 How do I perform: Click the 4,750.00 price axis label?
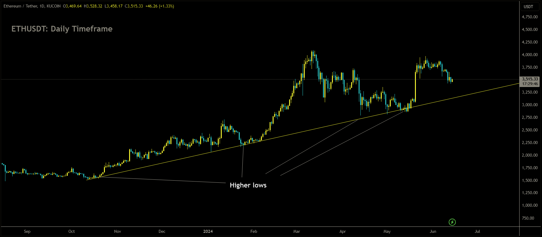pyautogui.click(x=530, y=17)
